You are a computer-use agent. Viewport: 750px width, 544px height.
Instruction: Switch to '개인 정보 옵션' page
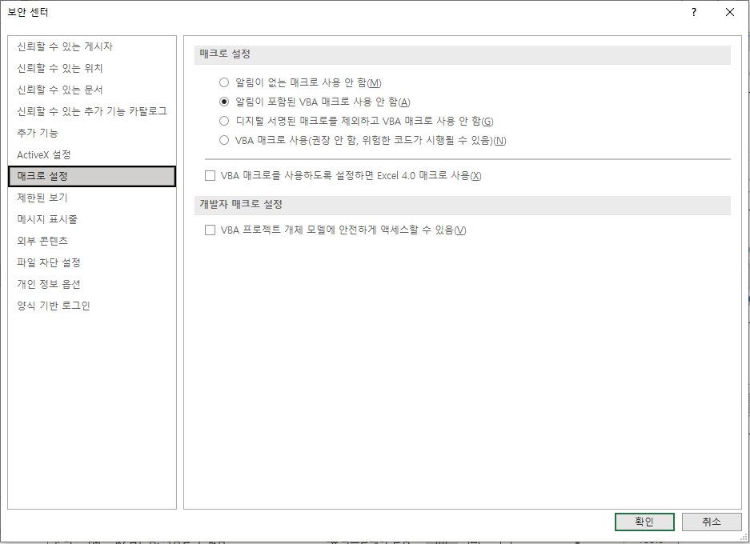[92, 284]
